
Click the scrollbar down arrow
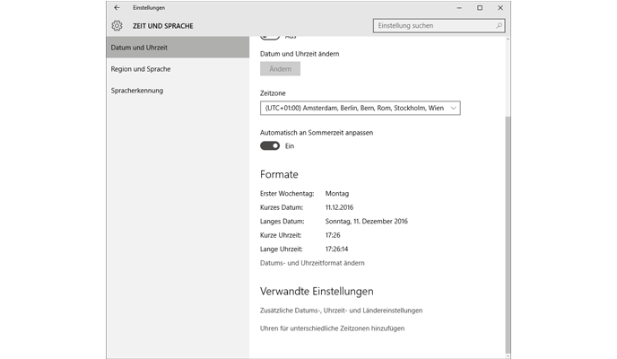(x=508, y=354)
